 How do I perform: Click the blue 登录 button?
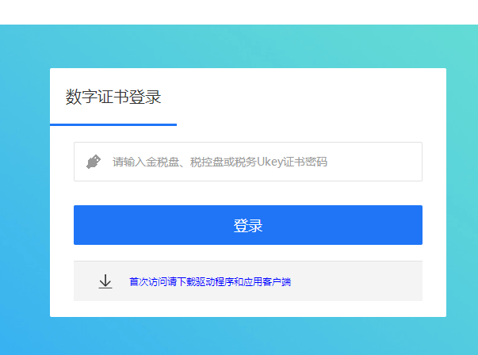(x=248, y=225)
